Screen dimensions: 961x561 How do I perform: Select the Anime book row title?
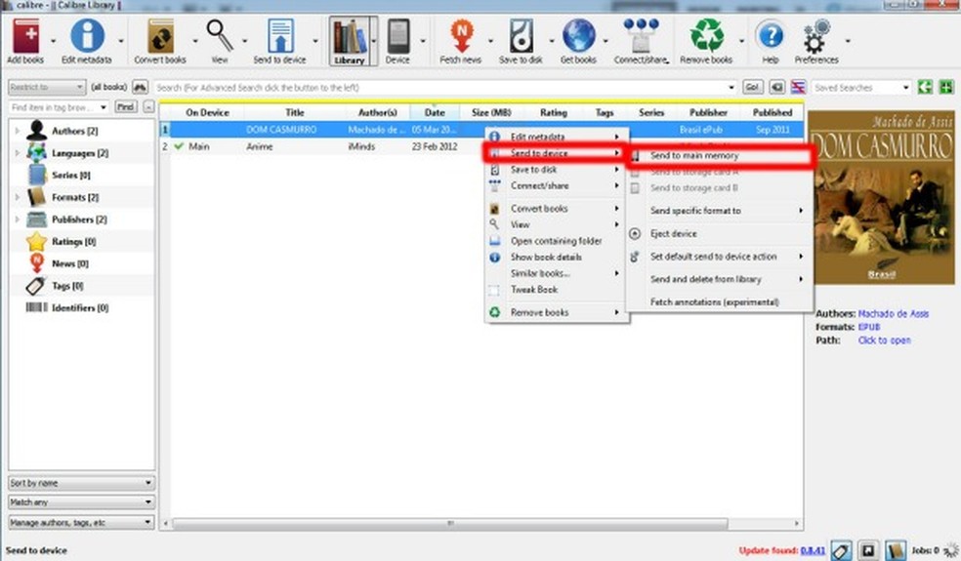[x=260, y=146]
